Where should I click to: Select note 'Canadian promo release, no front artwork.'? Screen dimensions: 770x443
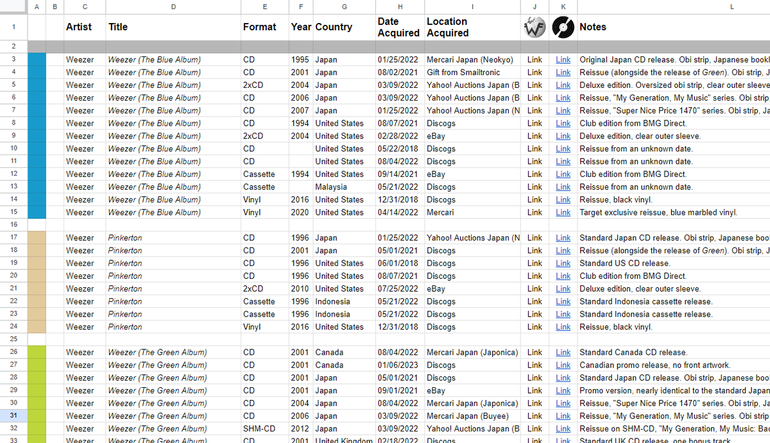pyautogui.click(x=674, y=365)
